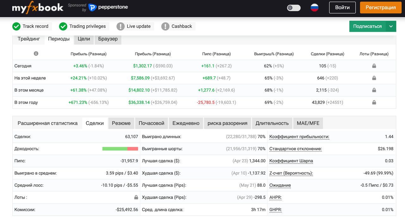Open the Russian flag language selector
The width and height of the screenshot is (405, 222).
(314, 8)
